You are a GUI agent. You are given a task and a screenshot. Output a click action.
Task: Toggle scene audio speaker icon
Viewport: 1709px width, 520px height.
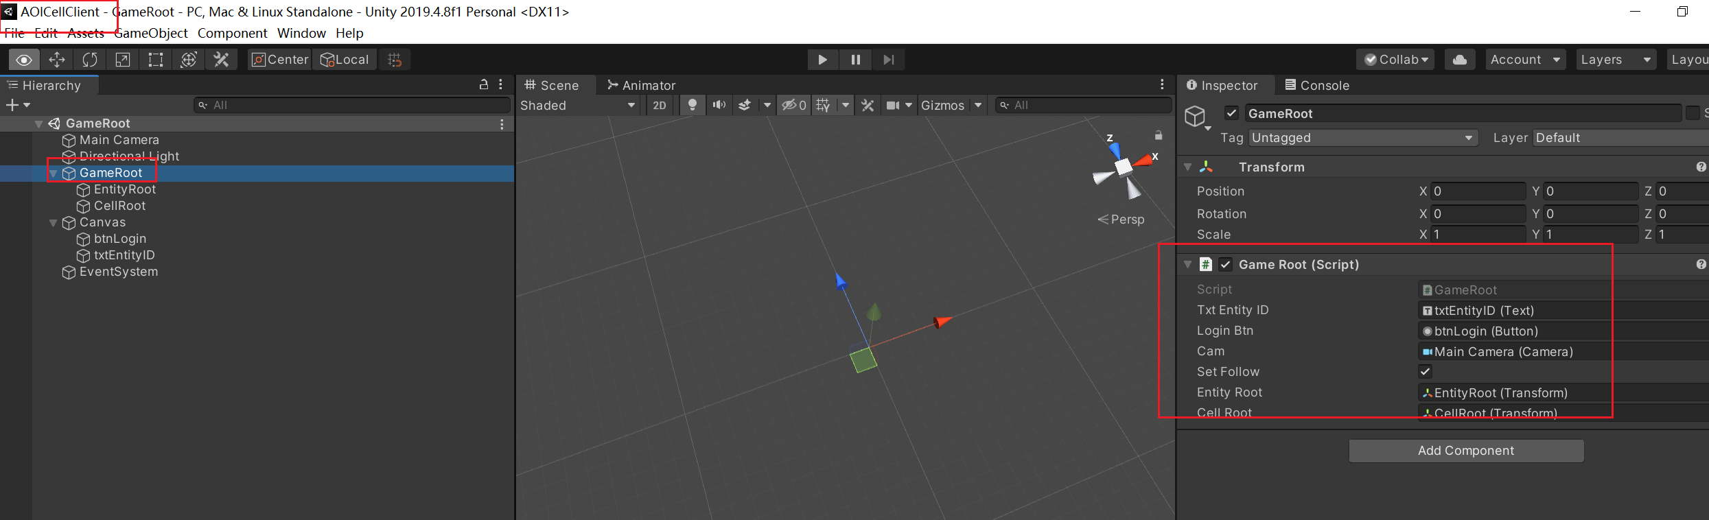(x=719, y=105)
